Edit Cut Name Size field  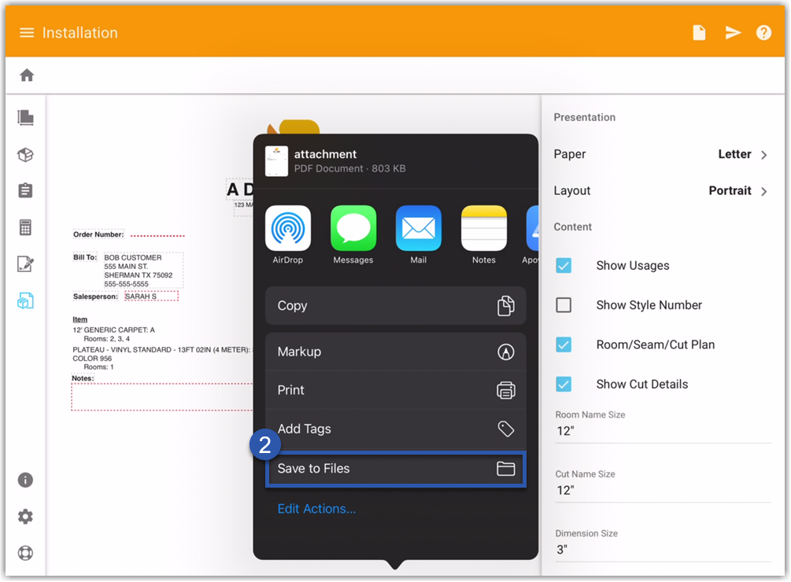point(663,490)
